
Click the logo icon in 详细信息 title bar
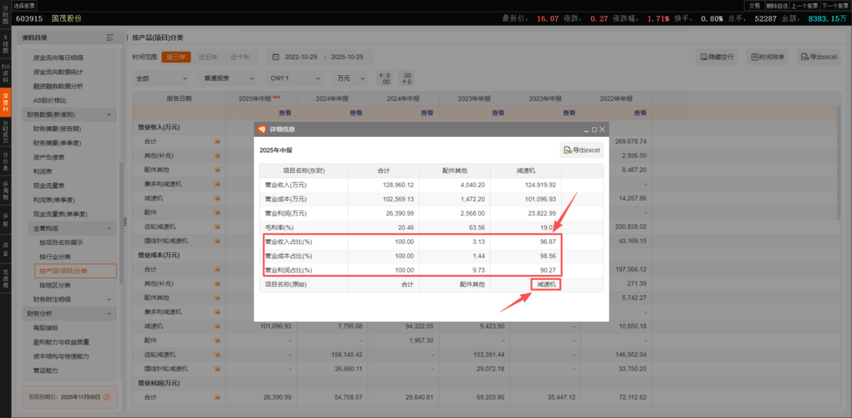click(x=262, y=130)
